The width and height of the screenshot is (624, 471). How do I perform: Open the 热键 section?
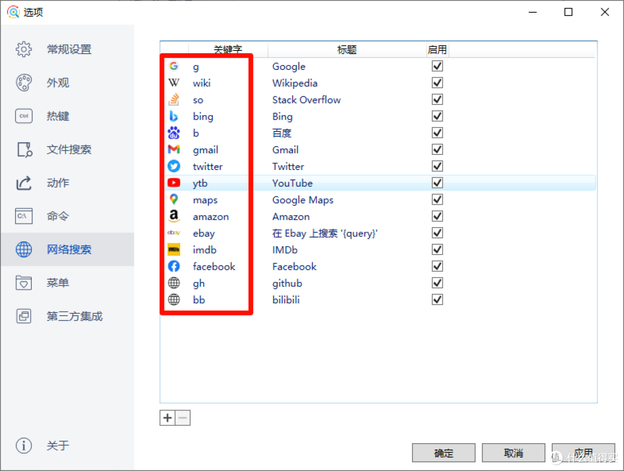[68, 116]
